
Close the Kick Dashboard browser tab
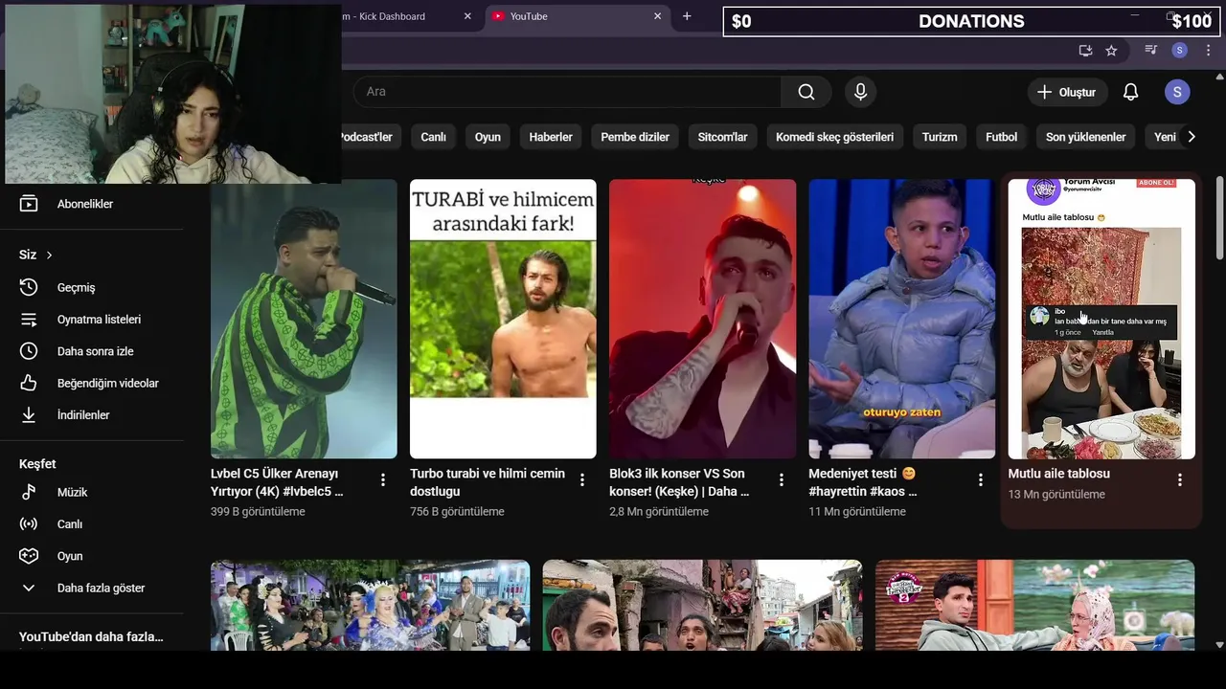pyautogui.click(x=467, y=16)
